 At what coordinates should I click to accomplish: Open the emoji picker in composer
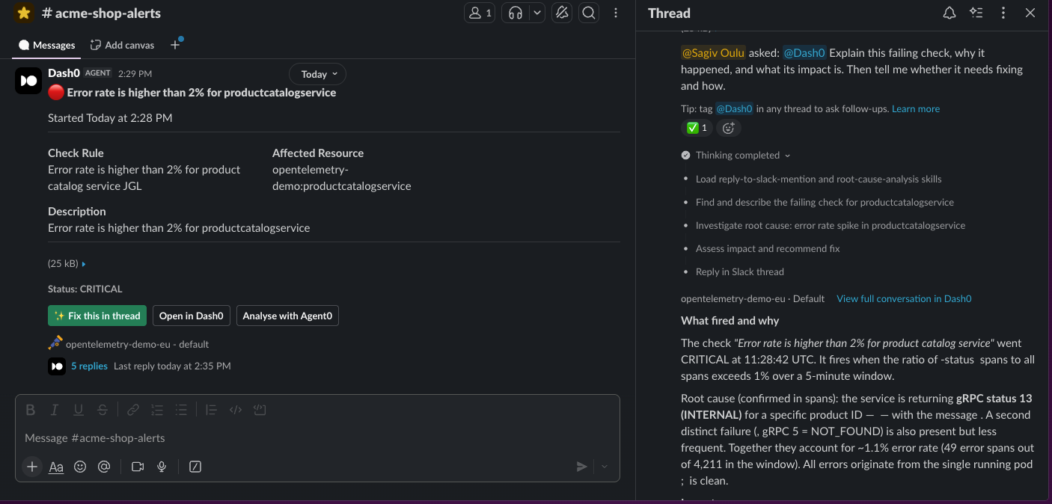(80, 467)
